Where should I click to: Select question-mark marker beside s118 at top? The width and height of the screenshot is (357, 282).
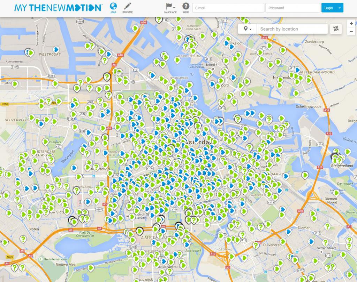[159, 19]
